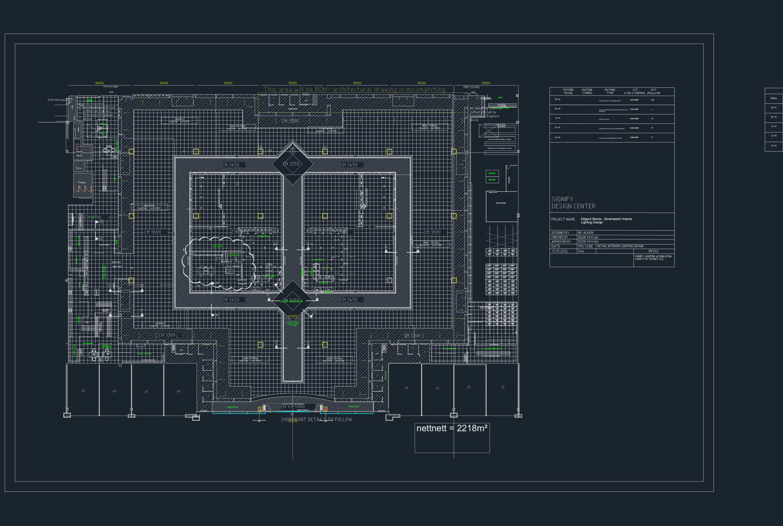Screen dimensions: 783x526
Task: Click the 'CH 2700' ceiling height text
Action: (x=93, y=217)
